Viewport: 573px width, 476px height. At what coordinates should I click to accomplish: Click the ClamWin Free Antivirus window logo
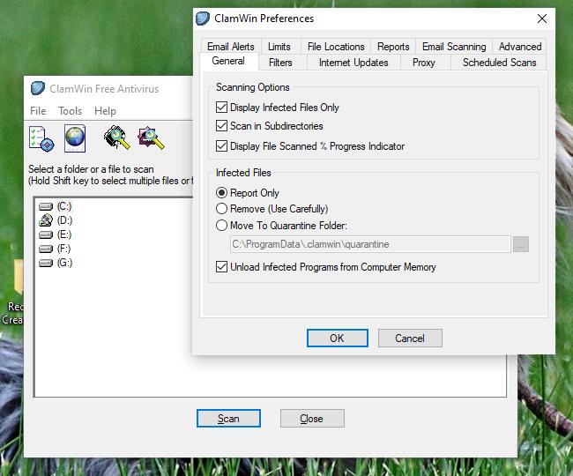pyautogui.click(x=38, y=88)
